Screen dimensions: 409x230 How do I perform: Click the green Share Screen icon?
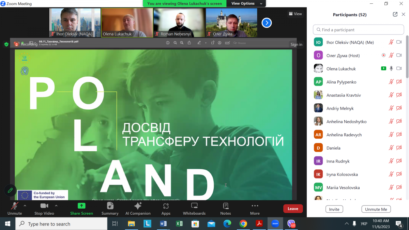[x=81, y=206]
